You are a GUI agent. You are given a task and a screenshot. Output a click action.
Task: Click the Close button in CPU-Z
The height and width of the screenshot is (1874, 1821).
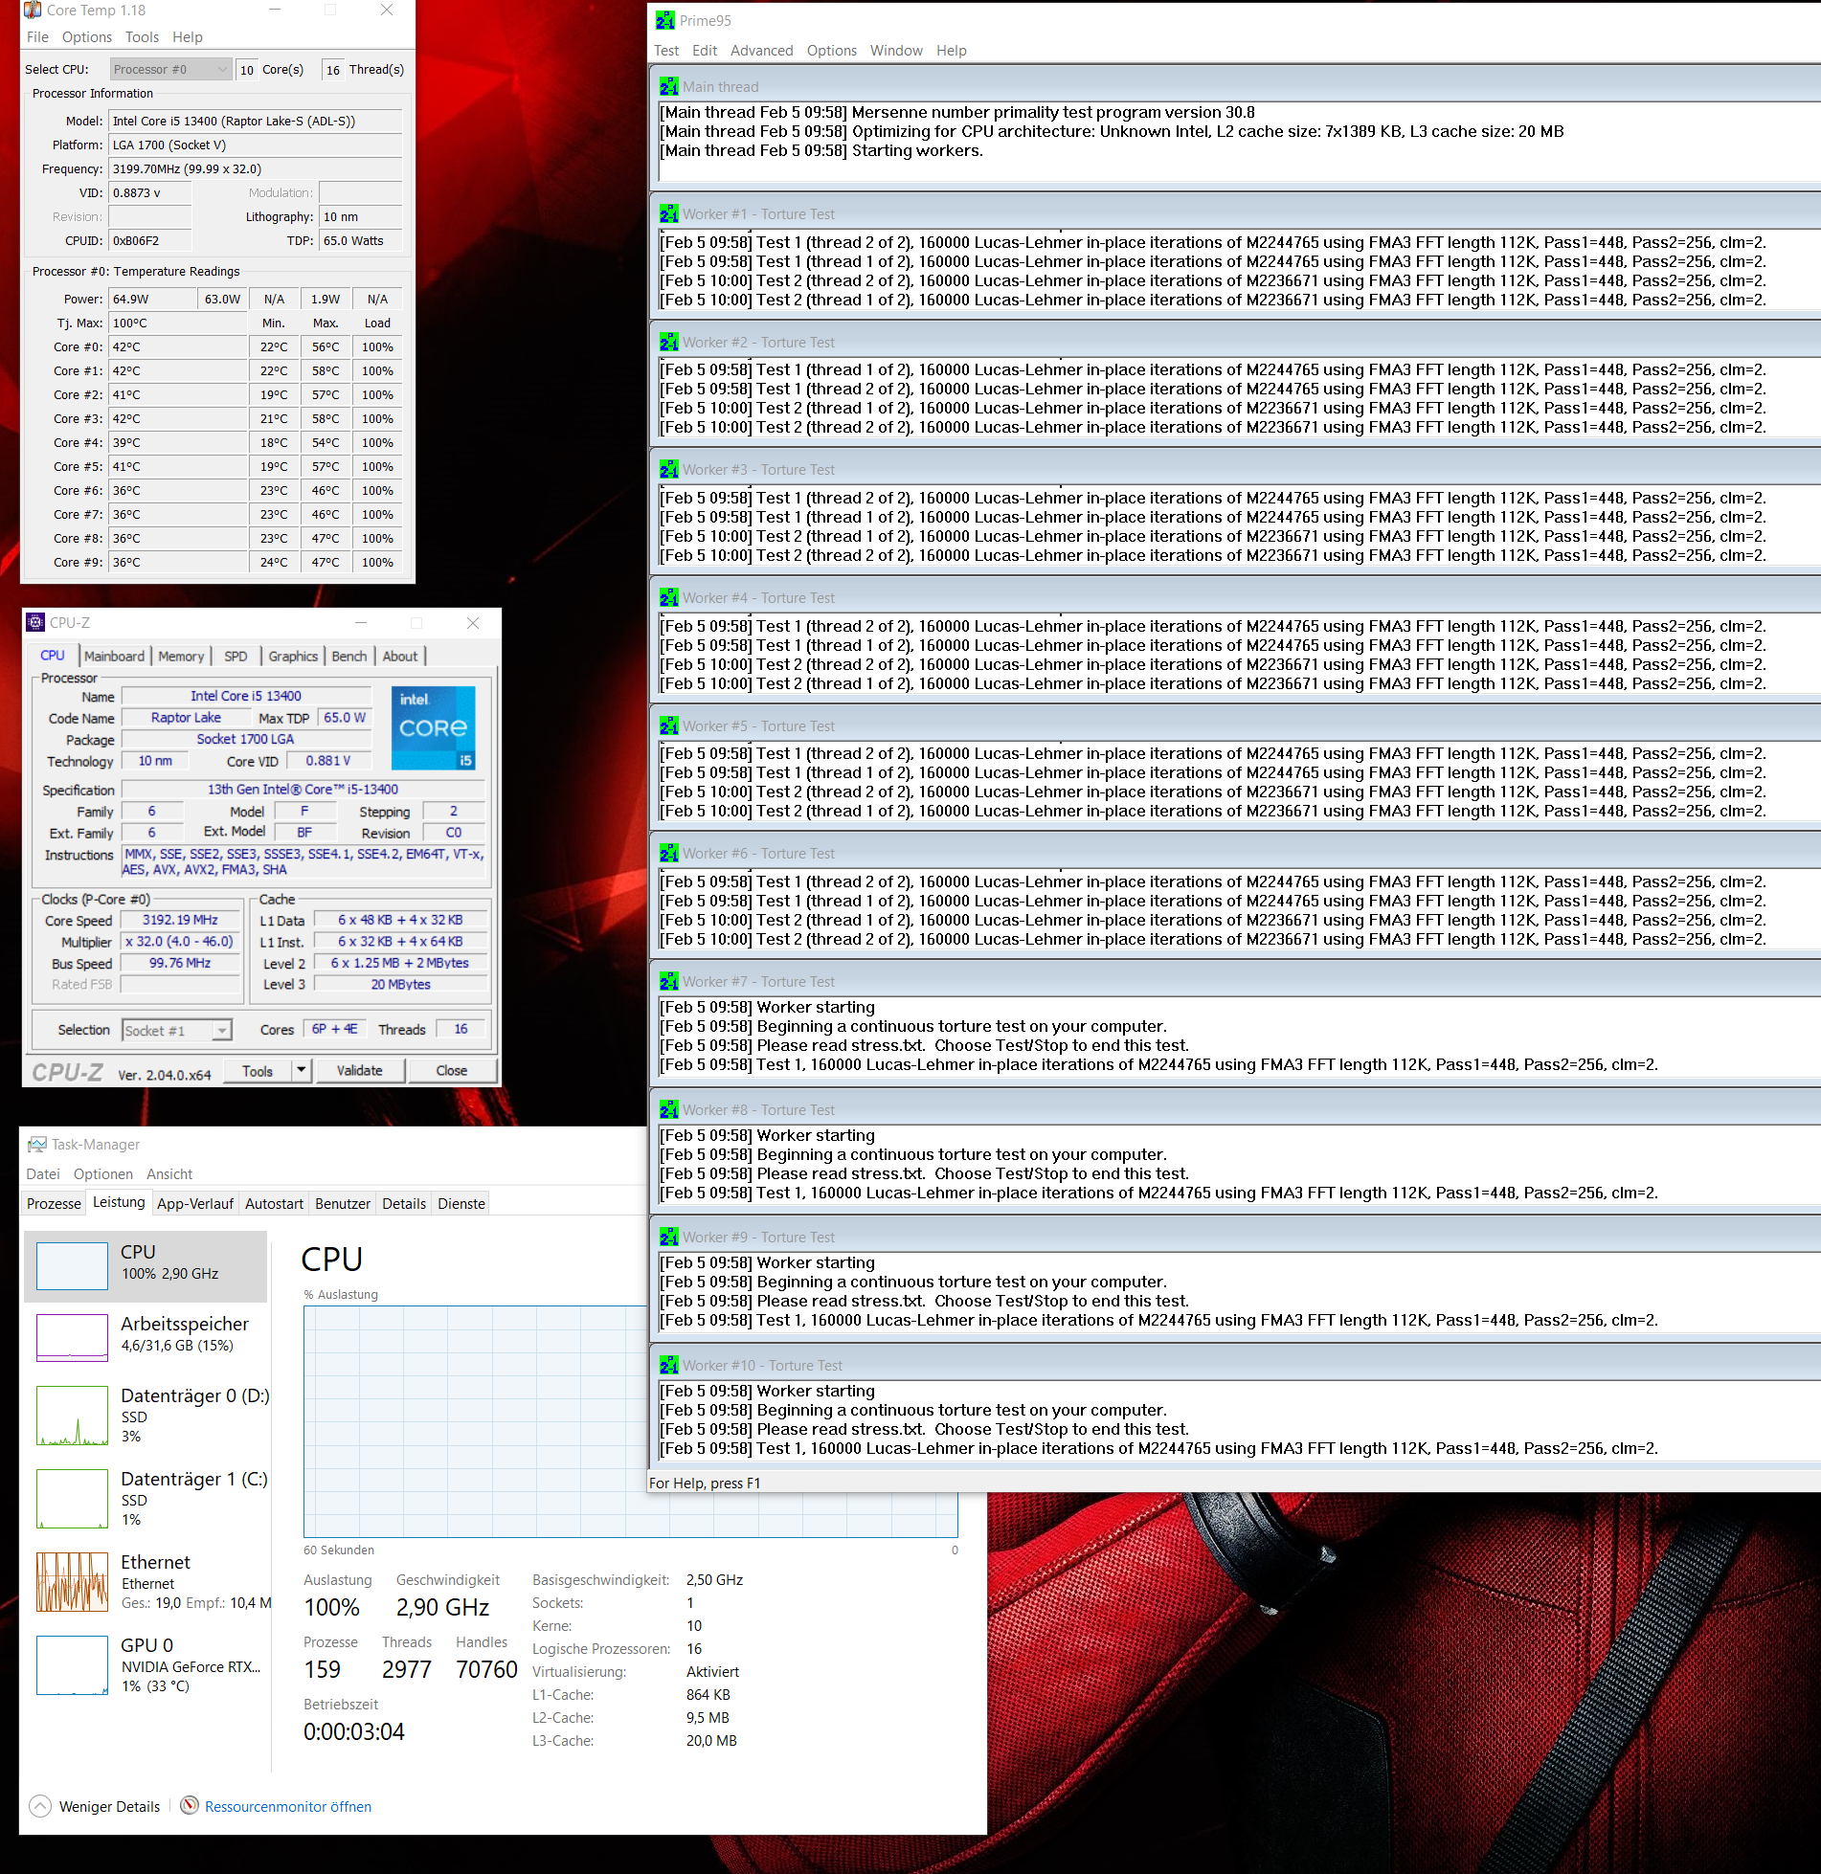452,1070
